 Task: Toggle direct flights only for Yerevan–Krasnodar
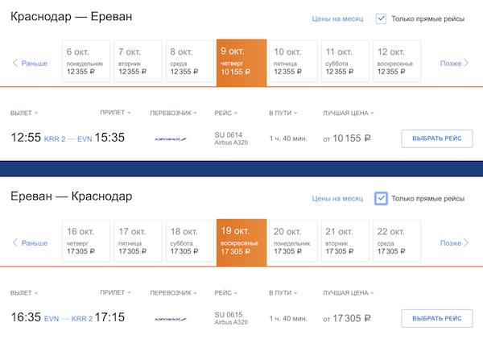[382, 198]
